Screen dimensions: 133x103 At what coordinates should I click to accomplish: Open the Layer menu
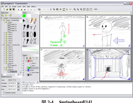[19, 6]
